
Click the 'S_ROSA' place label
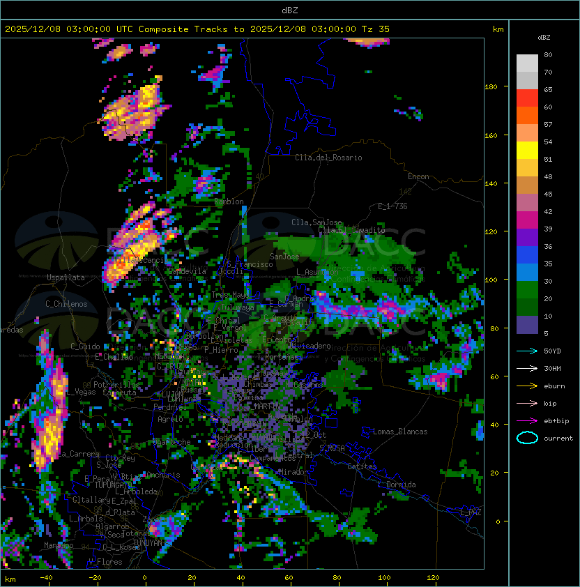click(332, 448)
